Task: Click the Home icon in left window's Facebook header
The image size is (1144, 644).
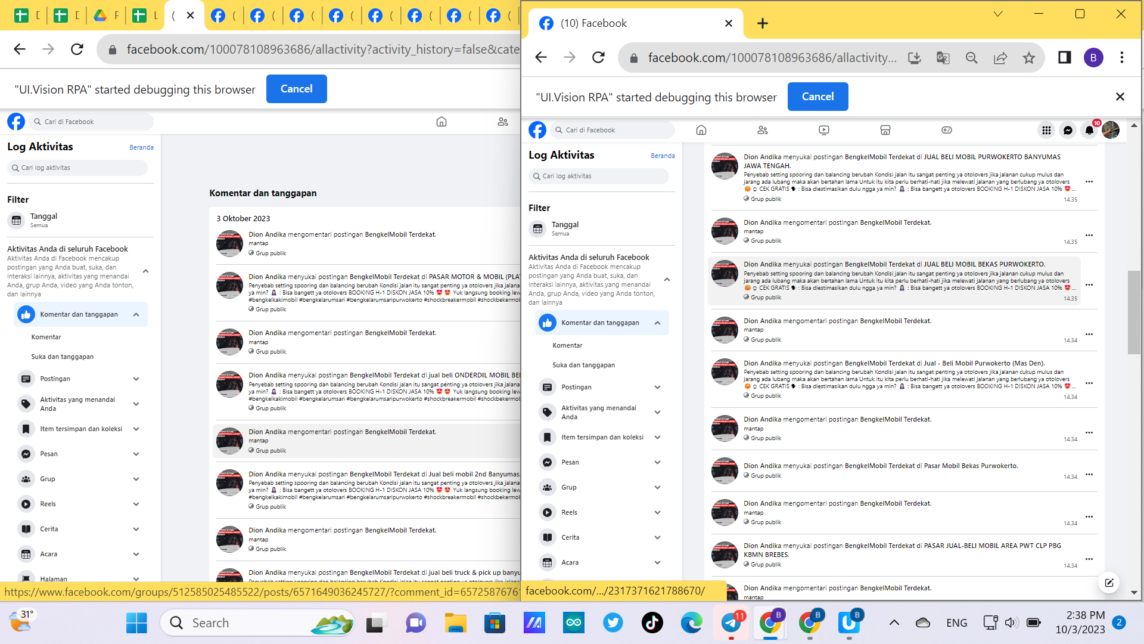Action: (x=442, y=122)
